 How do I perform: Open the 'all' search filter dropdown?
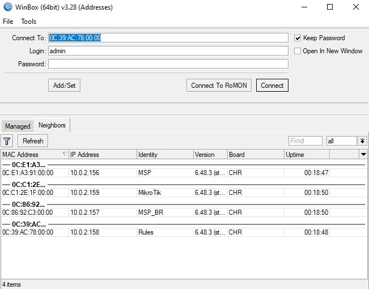362,141
